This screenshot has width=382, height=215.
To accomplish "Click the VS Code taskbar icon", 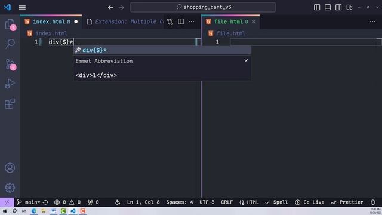I will pos(73,211).
